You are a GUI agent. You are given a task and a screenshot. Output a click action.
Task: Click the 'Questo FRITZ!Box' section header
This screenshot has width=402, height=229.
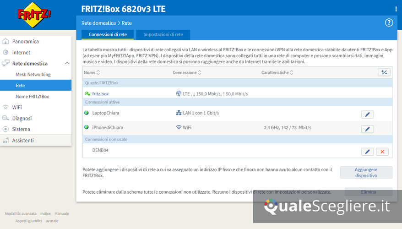click(x=238, y=83)
